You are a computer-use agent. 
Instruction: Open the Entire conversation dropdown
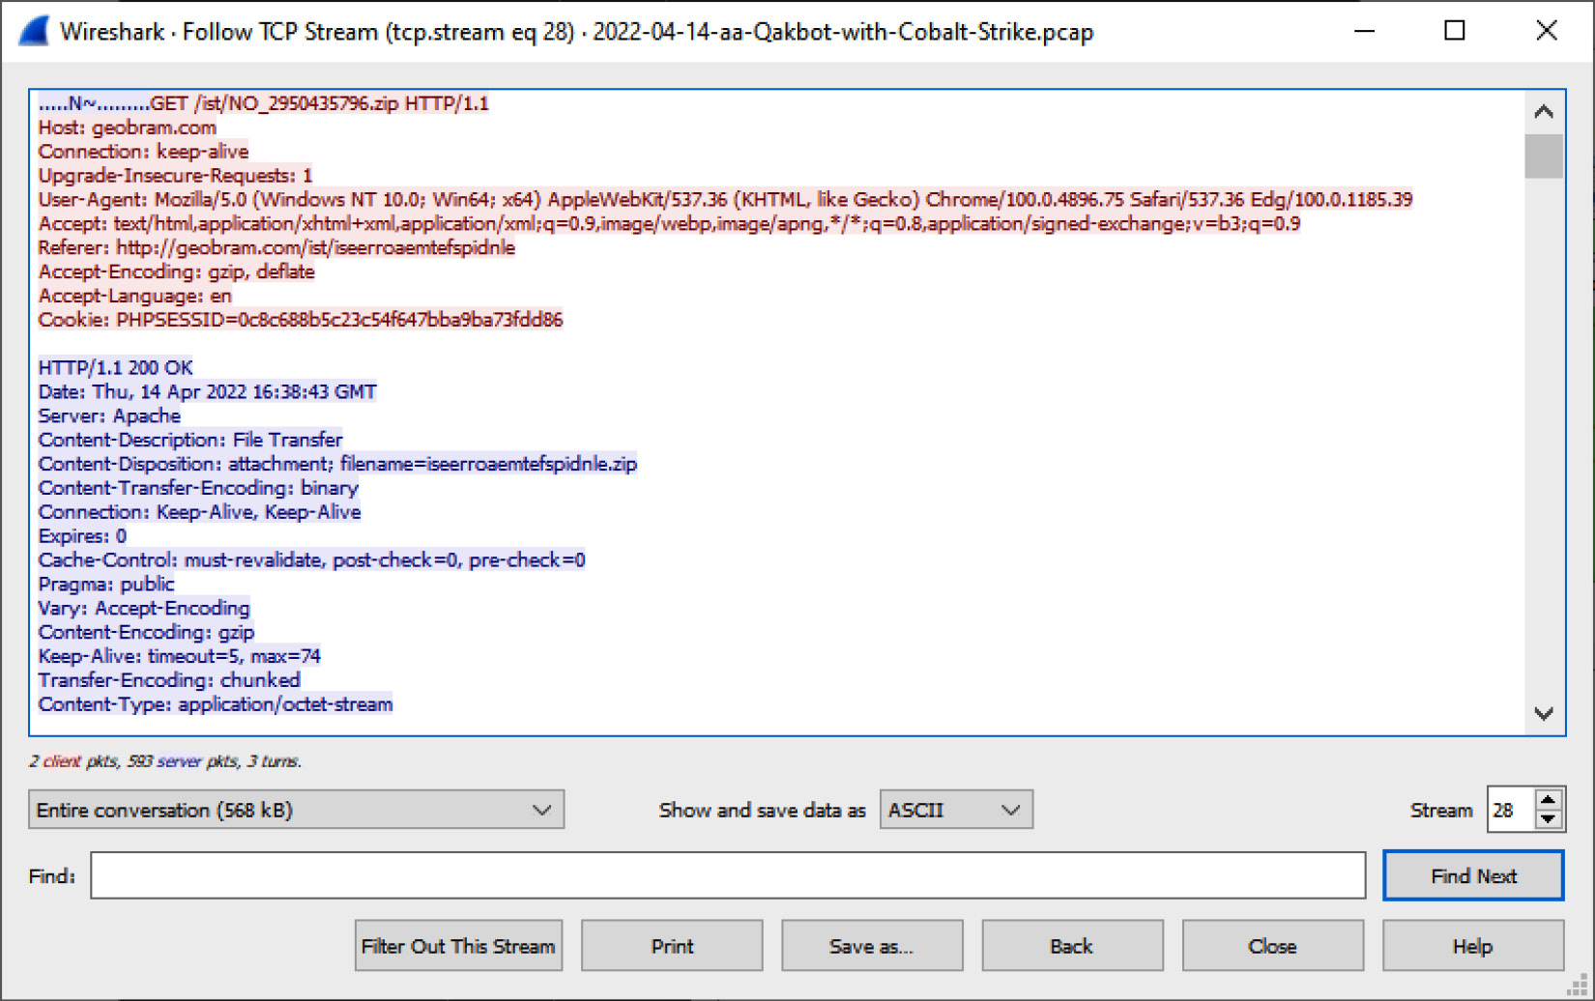click(296, 810)
